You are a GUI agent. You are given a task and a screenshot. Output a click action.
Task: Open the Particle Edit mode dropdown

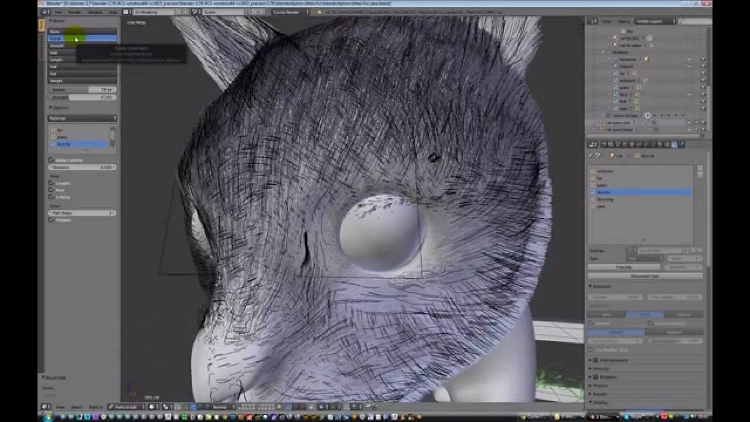pyautogui.click(x=126, y=407)
